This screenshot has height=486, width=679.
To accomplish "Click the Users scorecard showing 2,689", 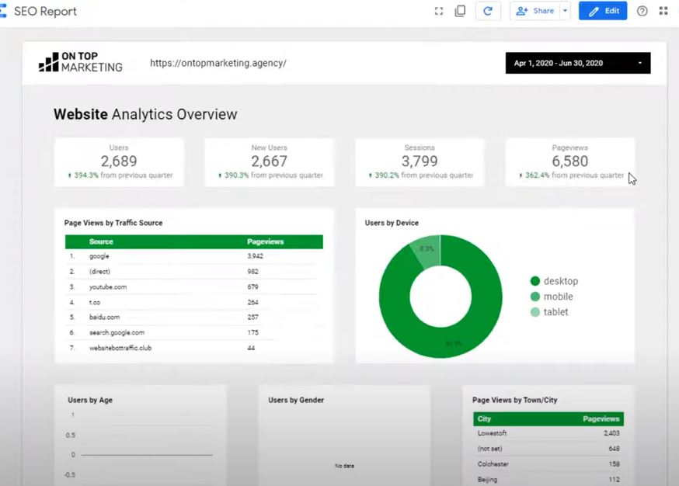I will pyautogui.click(x=118, y=161).
